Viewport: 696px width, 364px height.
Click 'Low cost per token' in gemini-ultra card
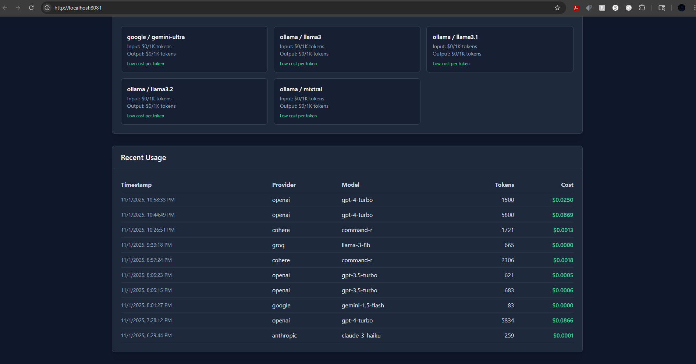(x=146, y=64)
